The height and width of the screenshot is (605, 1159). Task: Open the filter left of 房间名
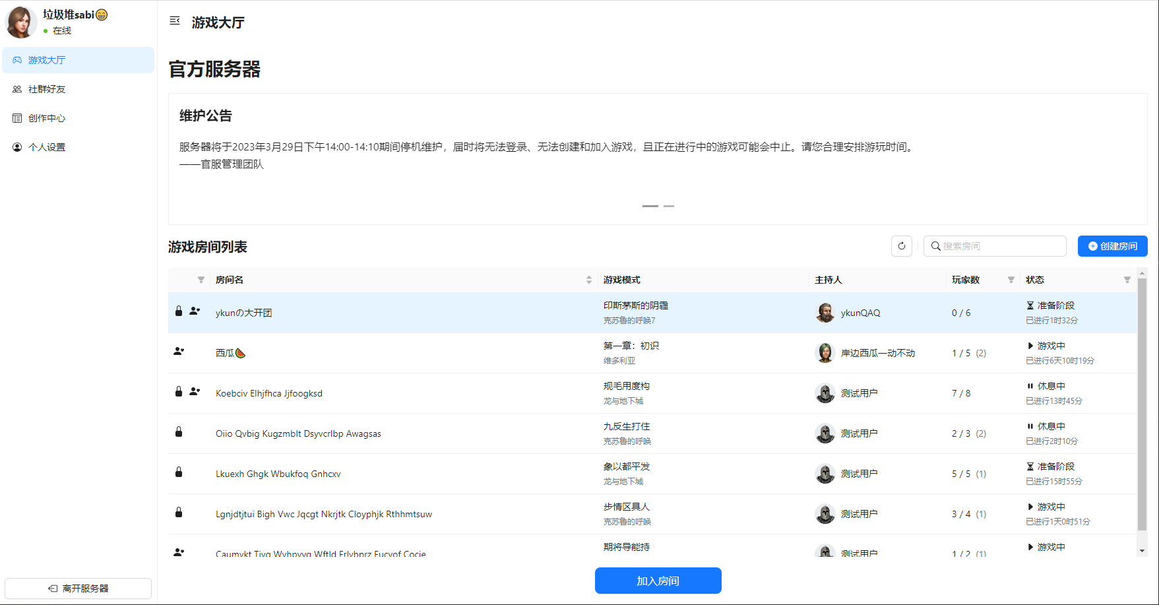point(201,280)
